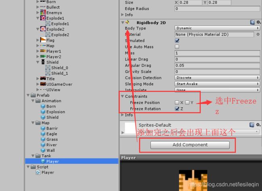The image size is (262, 191).
Task: Select Bullect texture row
Action: coord(50,7)
